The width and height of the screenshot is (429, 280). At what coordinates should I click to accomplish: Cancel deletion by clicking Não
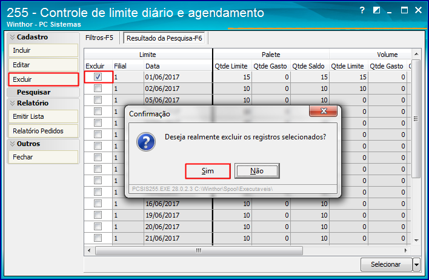pyautogui.click(x=257, y=171)
